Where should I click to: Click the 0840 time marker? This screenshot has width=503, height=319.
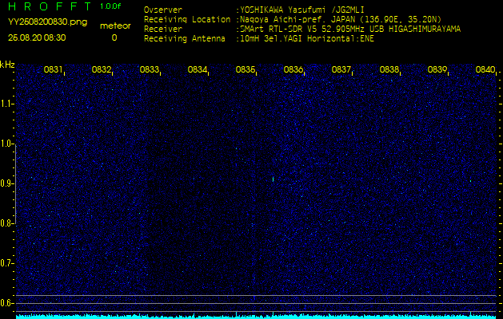pyautogui.click(x=485, y=69)
